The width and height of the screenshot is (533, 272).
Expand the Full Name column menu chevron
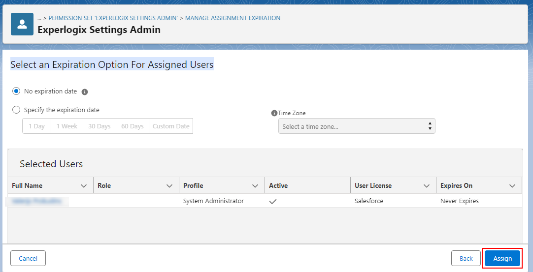[x=84, y=186]
